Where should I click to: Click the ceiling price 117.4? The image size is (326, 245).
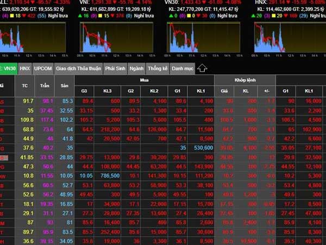click(x=47, y=120)
